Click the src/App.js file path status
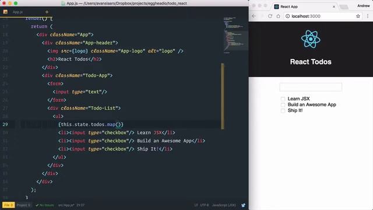 click(x=66, y=205)
